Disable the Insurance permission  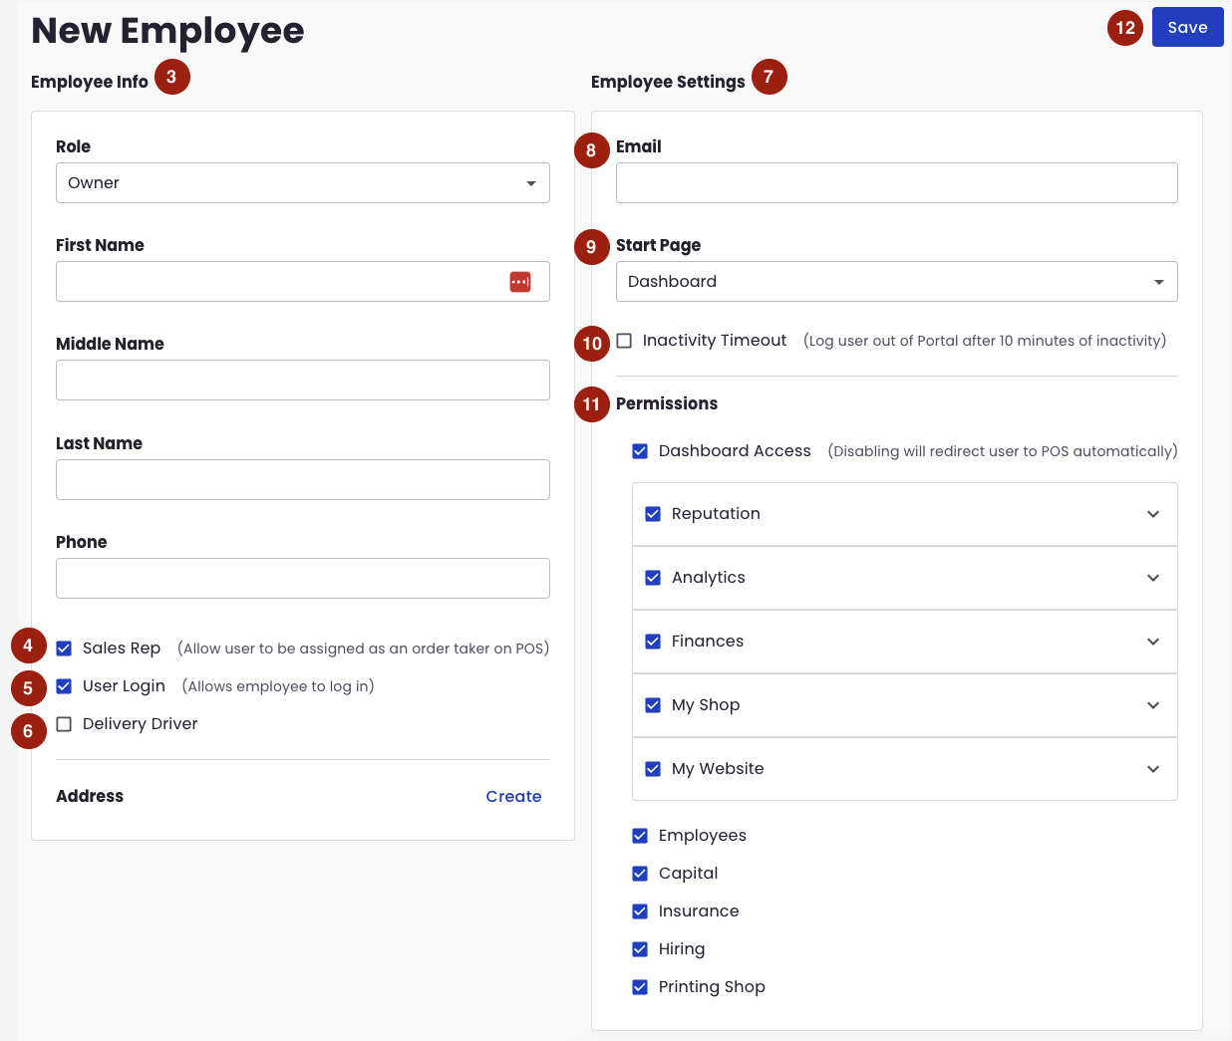640,911
